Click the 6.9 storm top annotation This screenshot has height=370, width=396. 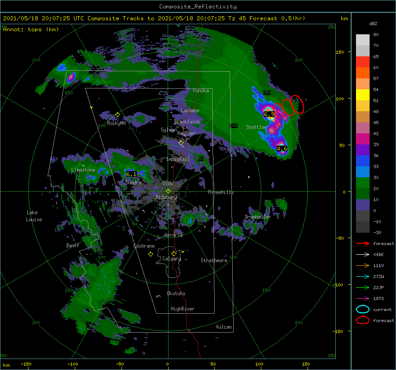pyautogui.click(x=269, y=114)
